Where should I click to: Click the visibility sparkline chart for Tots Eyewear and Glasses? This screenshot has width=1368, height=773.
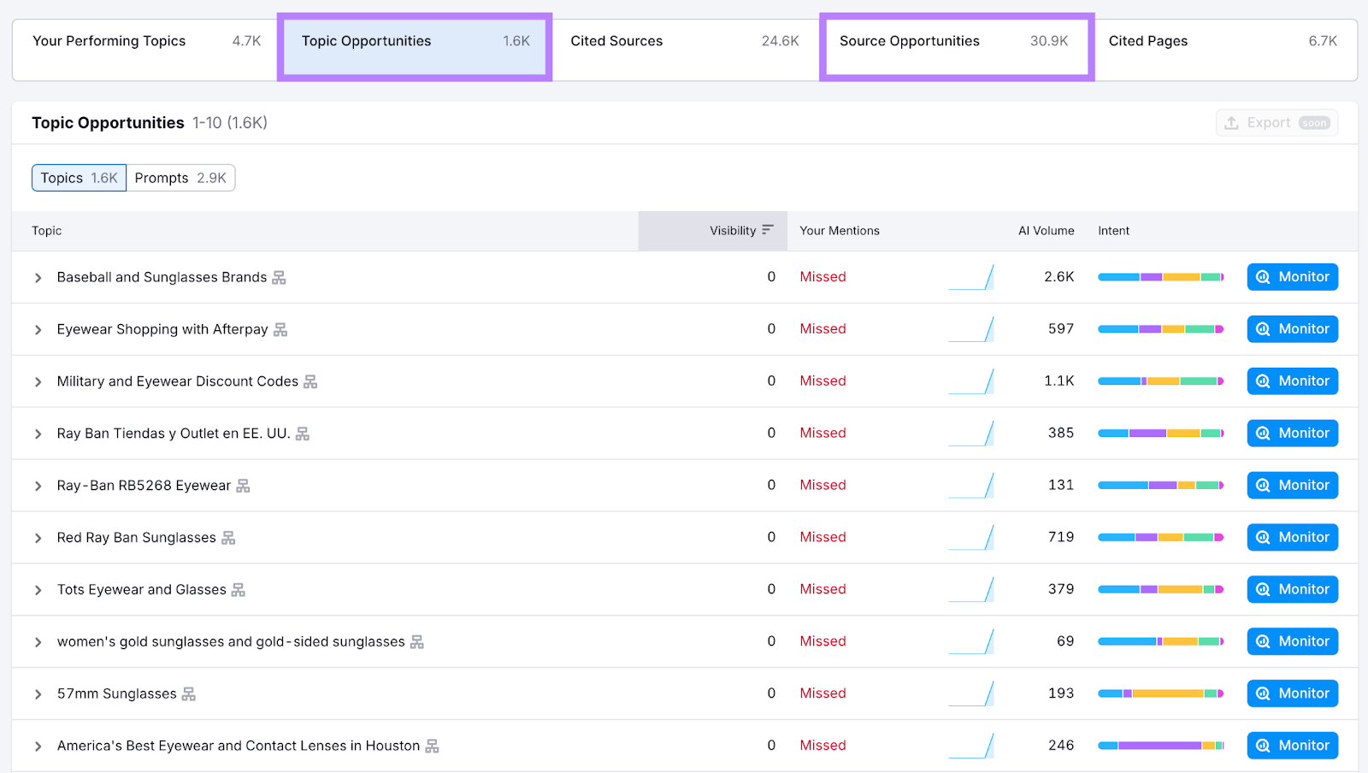click(x=972, y=589)
